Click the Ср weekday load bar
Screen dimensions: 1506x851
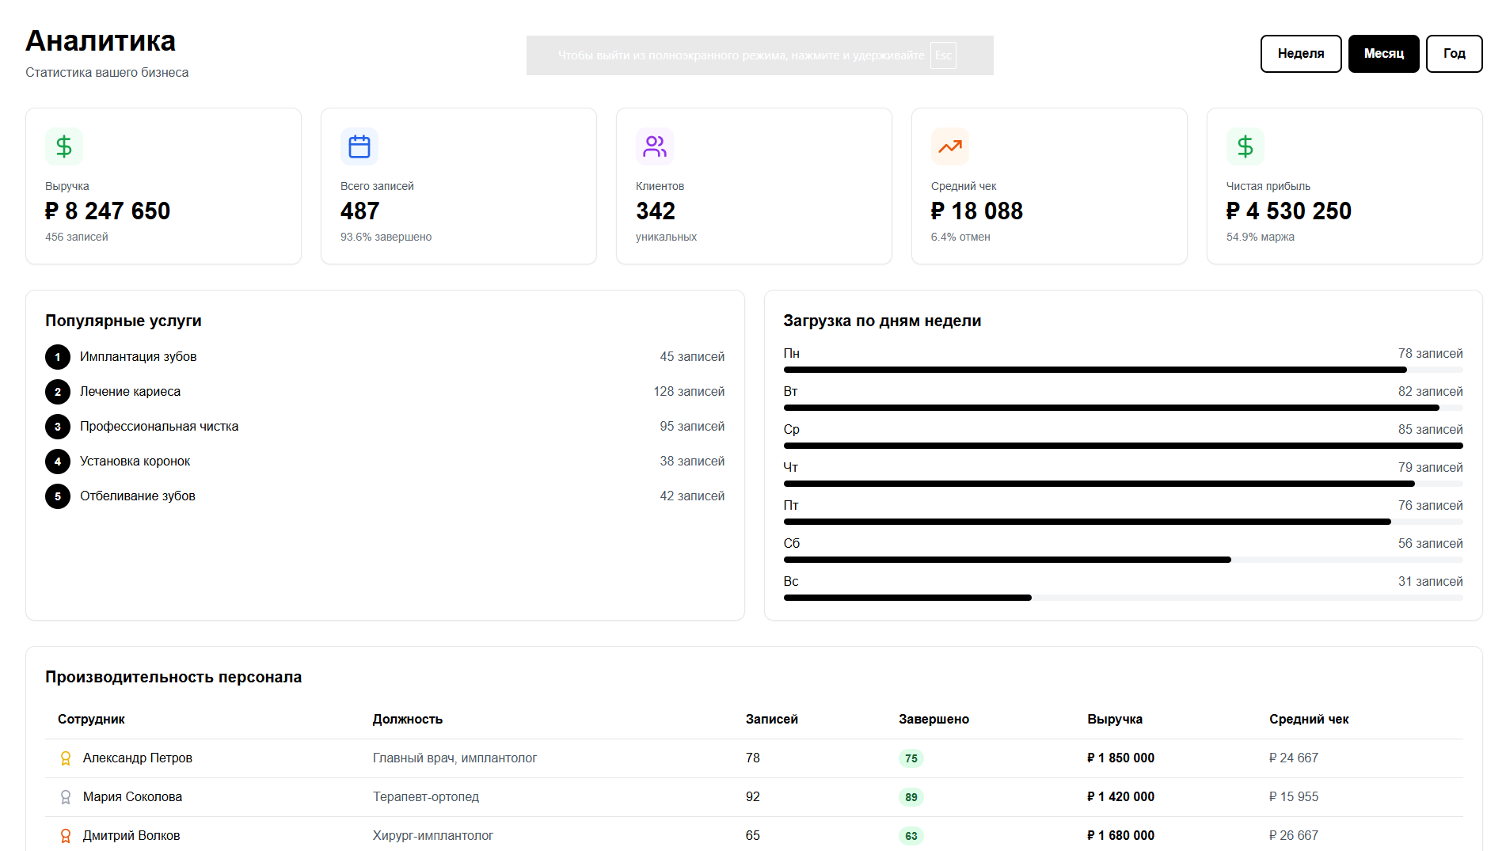pos(1123,446)
